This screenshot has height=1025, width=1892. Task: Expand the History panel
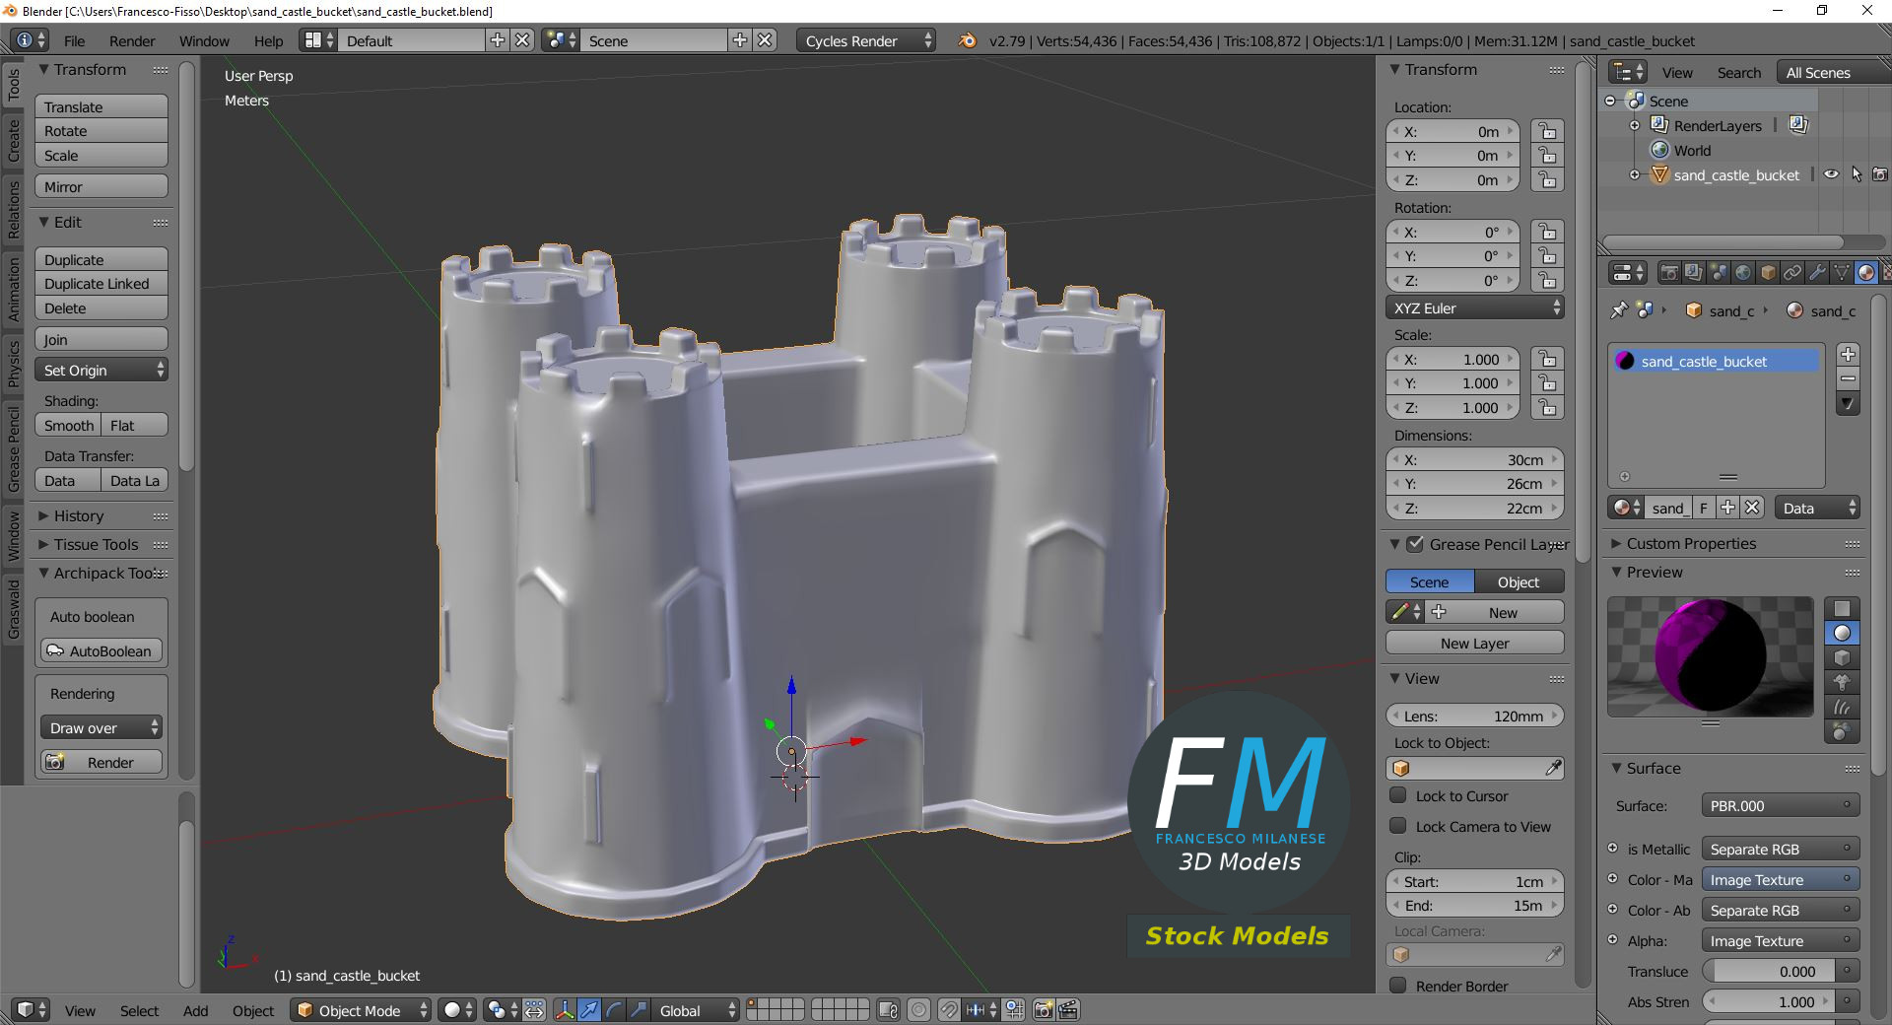coord(79,515)
